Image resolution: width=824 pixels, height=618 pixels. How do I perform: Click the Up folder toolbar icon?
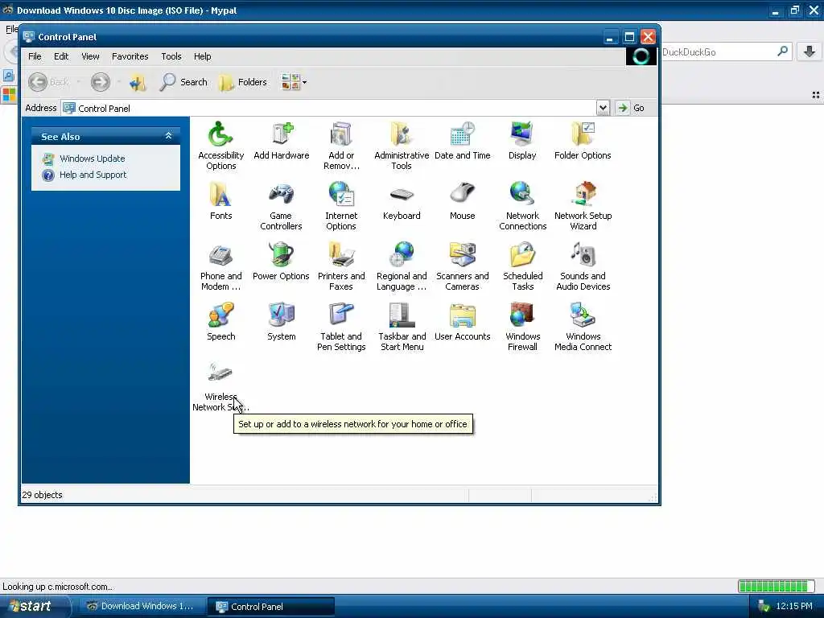[138, 82]
